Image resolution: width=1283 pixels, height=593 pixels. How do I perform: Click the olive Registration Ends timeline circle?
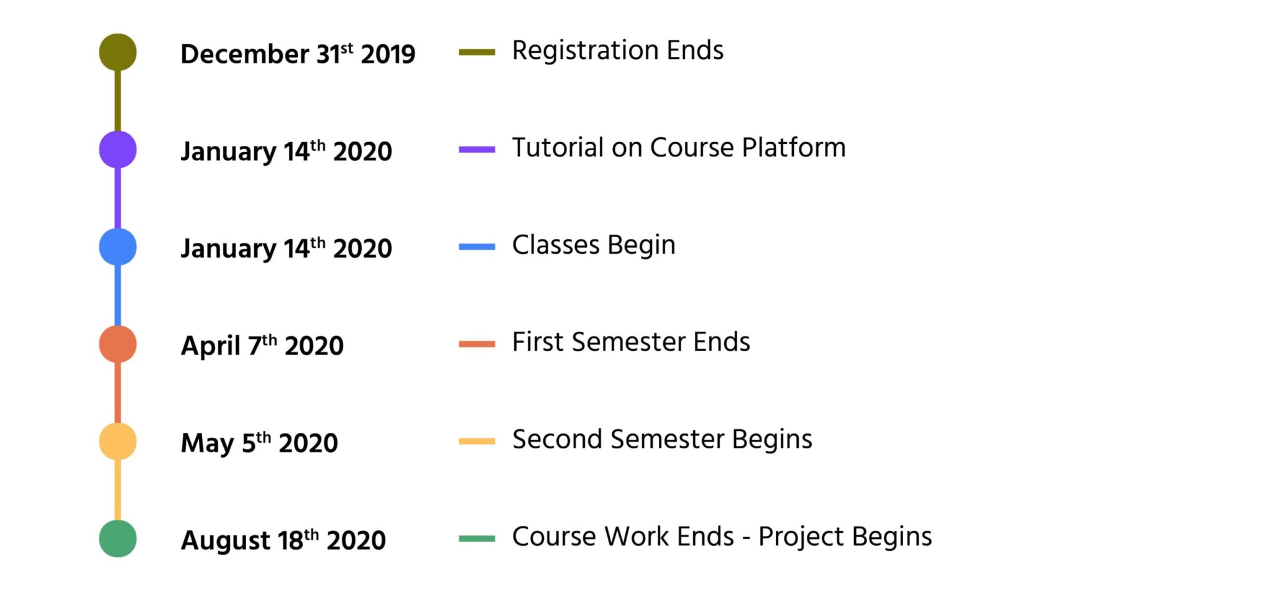[117, 52]
